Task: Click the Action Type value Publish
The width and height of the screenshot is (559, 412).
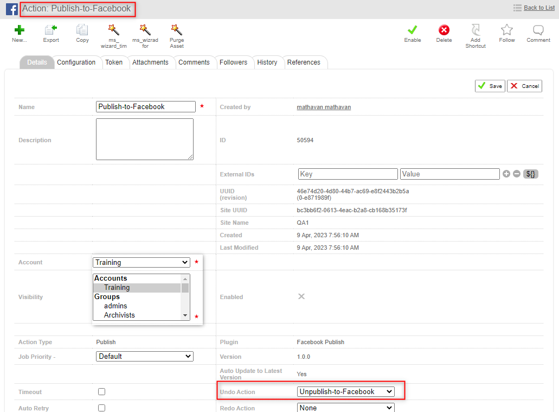Action: point(106,342)
